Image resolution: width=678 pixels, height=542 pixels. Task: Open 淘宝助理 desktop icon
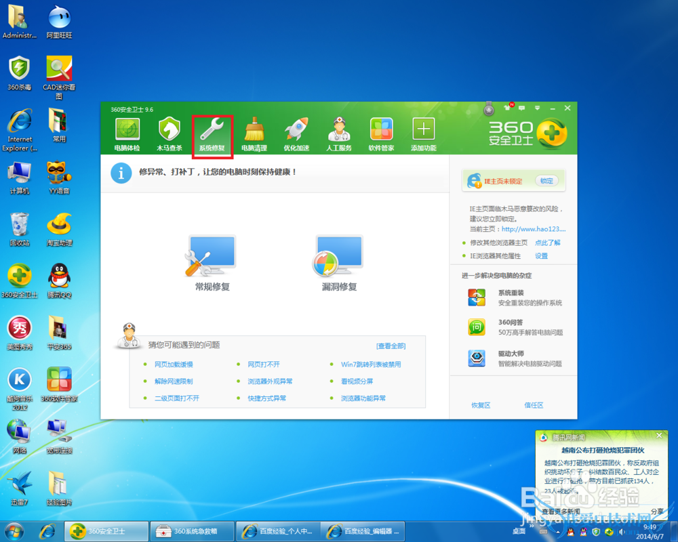point(59,229)
